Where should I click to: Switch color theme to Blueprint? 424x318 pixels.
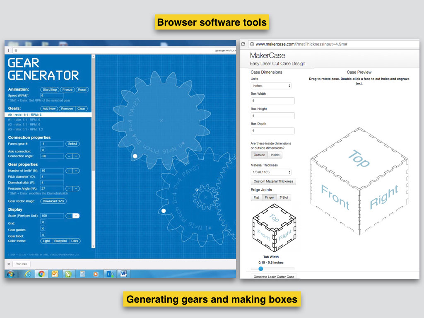point(60,241)
